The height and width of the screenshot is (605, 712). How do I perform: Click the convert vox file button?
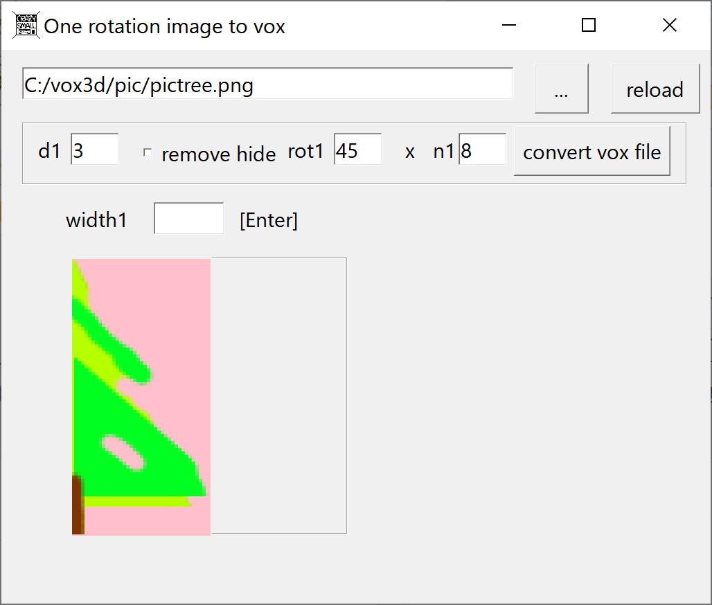pos(591,152)
